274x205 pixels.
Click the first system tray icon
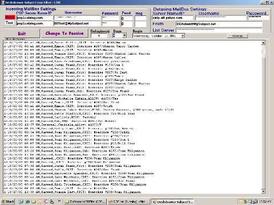tap(241, 202)
